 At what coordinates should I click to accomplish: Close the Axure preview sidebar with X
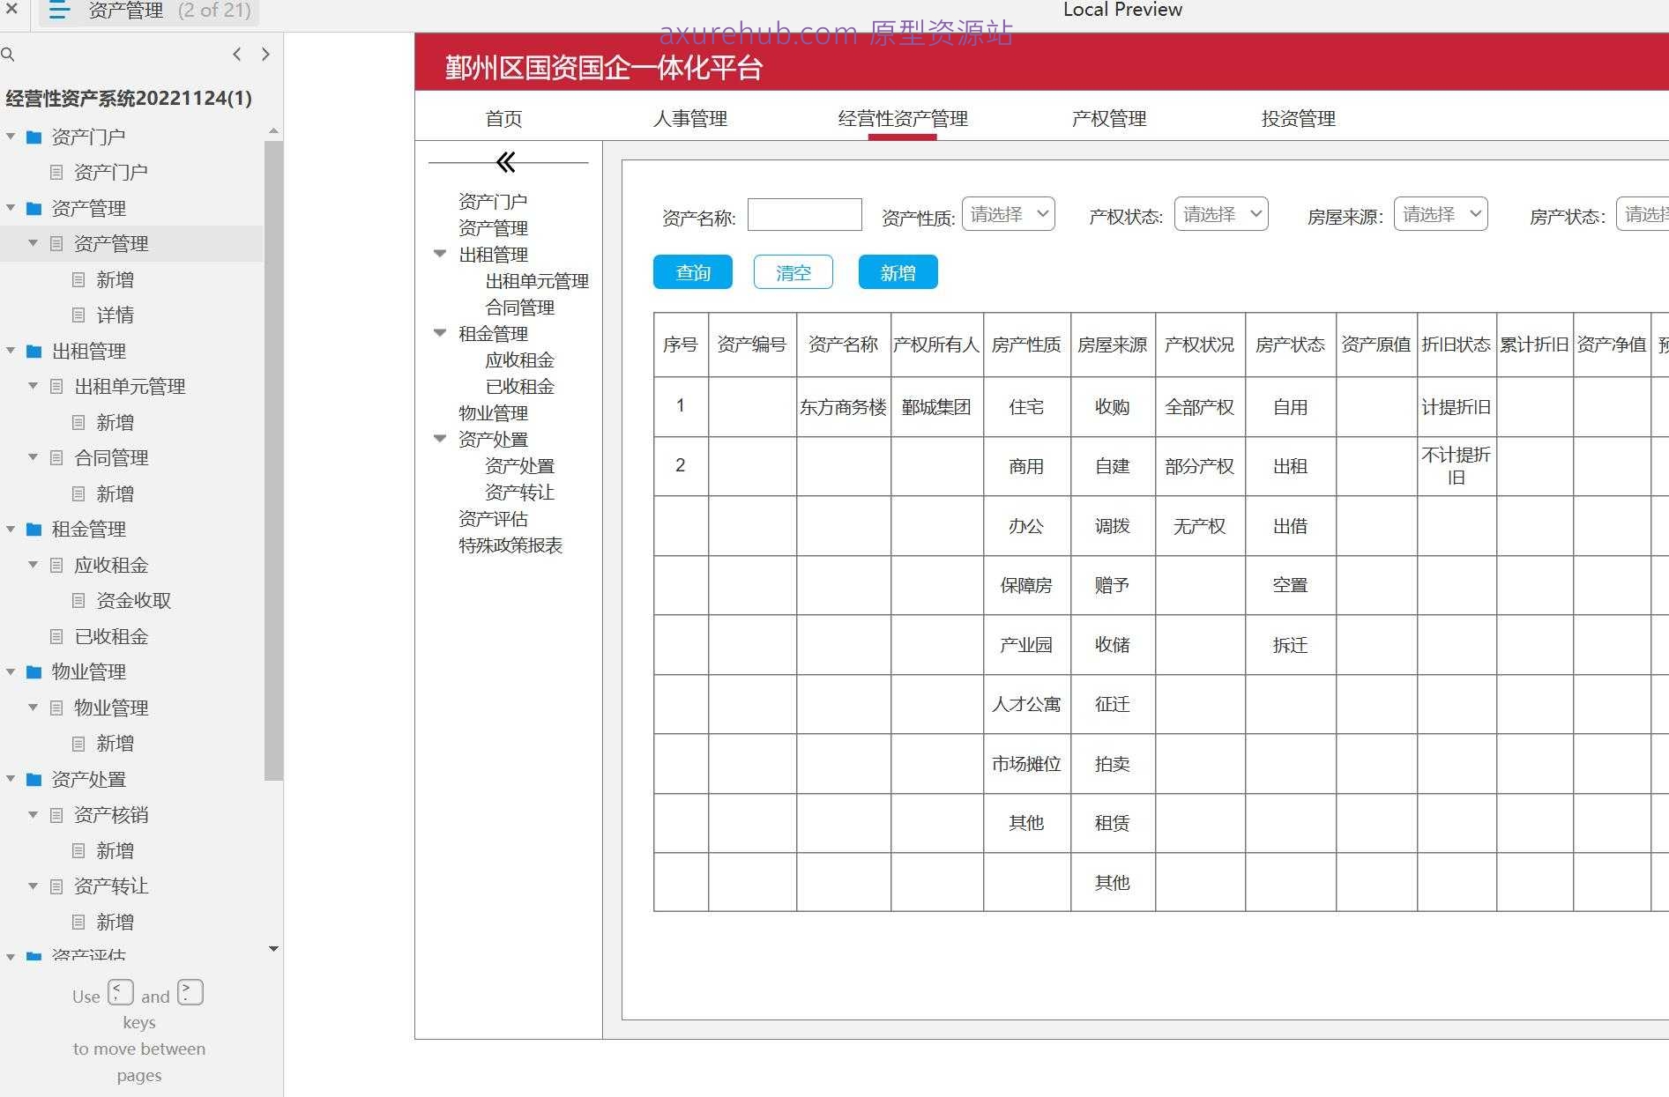[x=11, y=10]
